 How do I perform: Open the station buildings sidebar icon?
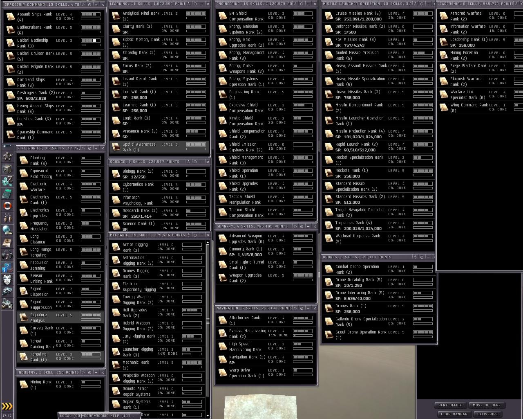click(7, 304)
